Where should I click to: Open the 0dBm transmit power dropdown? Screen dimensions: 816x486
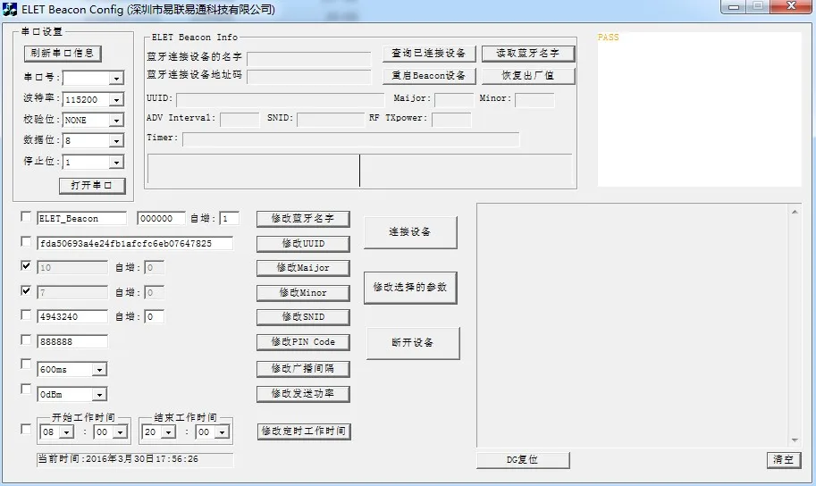99,394
